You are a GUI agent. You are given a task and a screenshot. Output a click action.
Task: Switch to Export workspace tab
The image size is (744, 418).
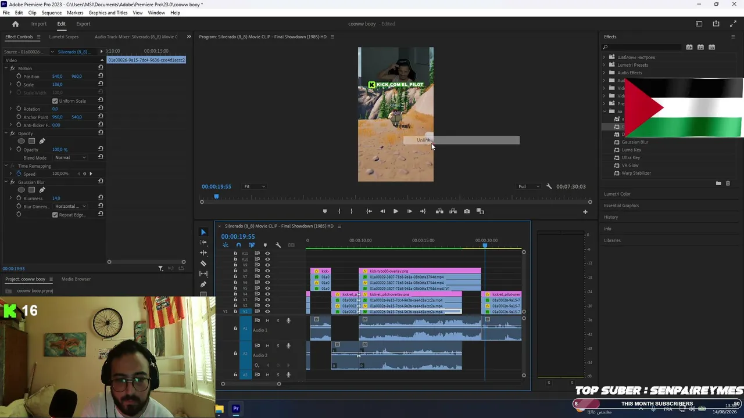point(83,24)
